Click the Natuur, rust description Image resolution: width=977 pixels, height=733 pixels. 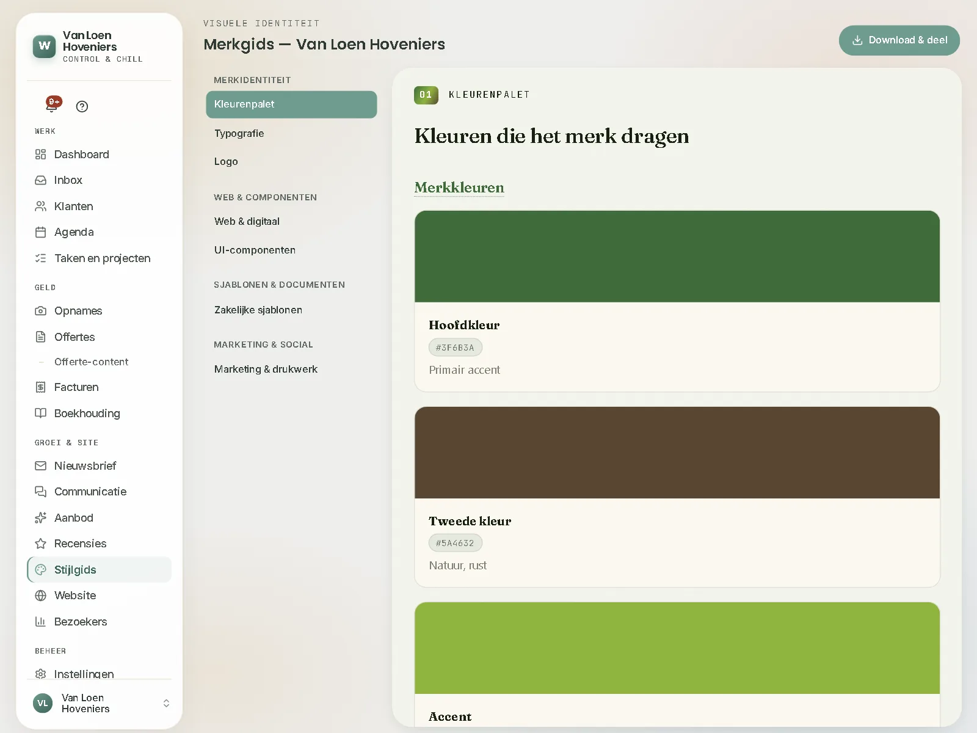[x=457, y=565]
